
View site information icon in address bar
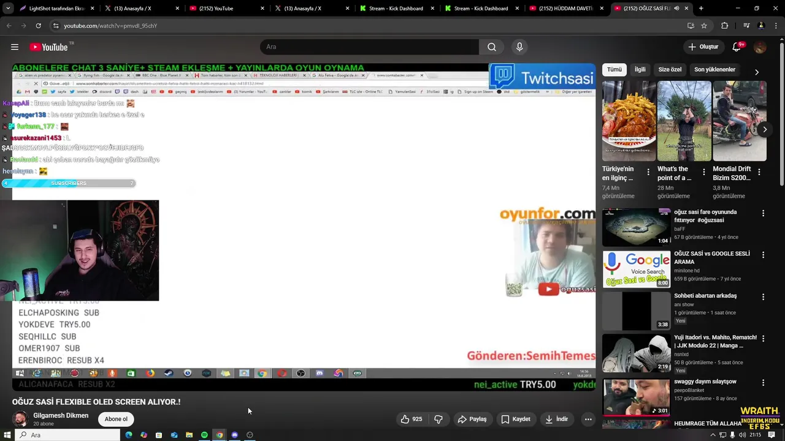[x=56, y=26]
